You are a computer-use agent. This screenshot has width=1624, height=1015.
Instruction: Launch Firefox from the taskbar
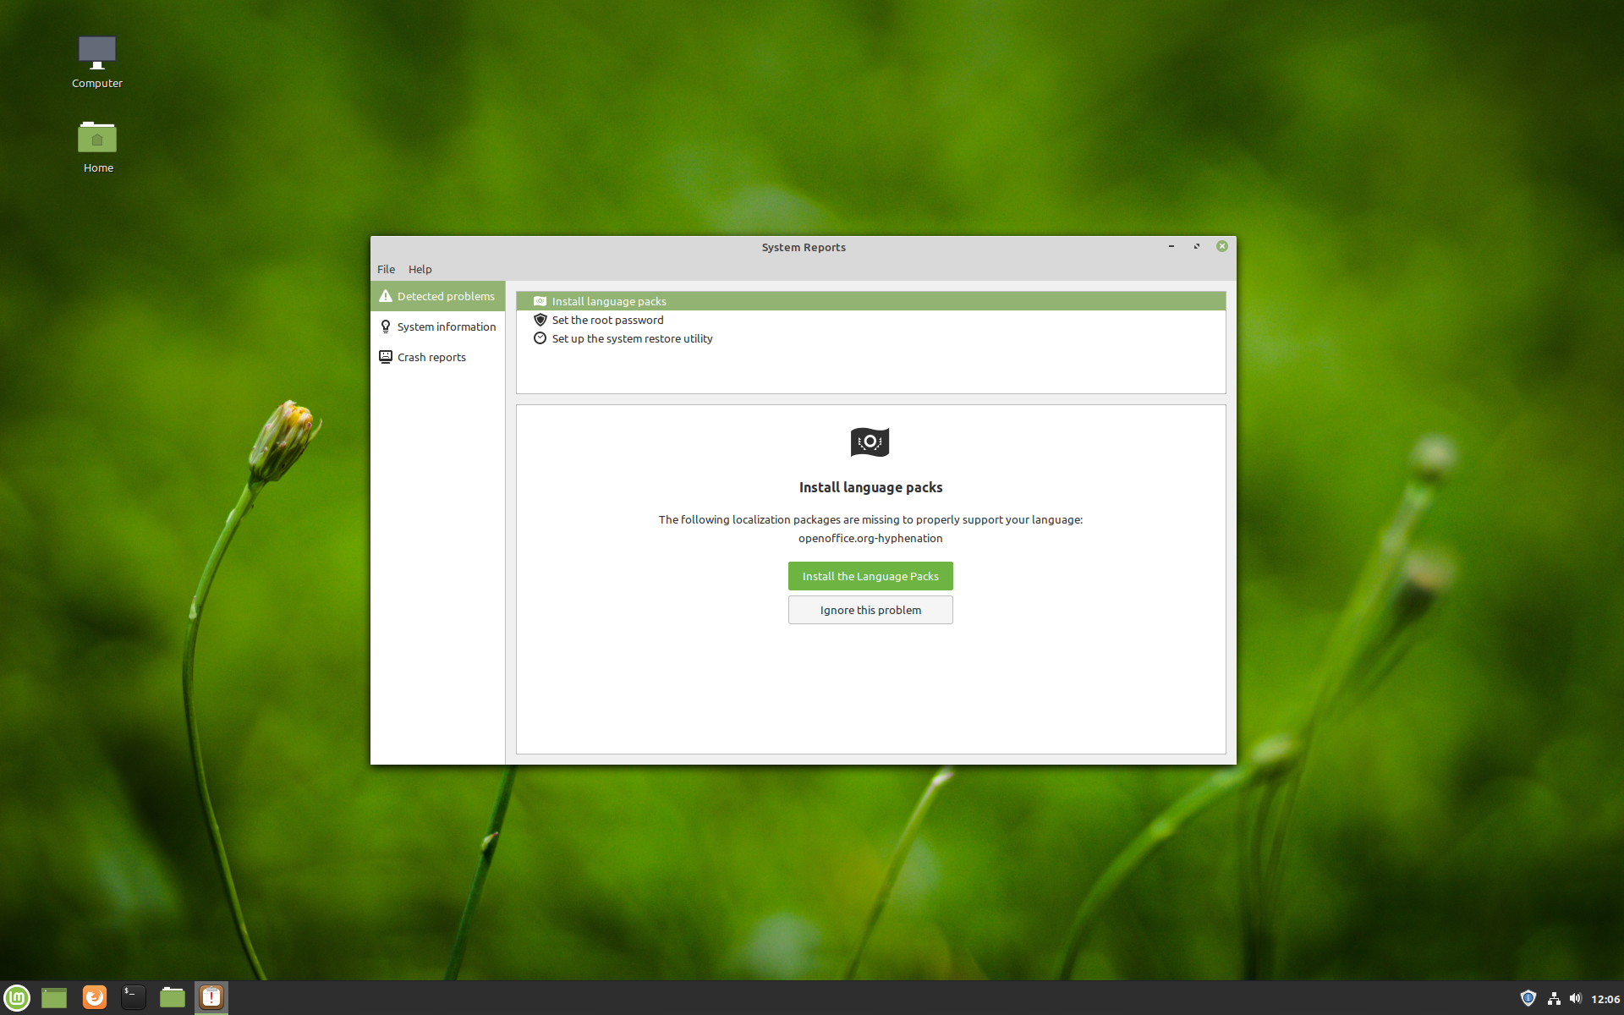click(94, 998)
